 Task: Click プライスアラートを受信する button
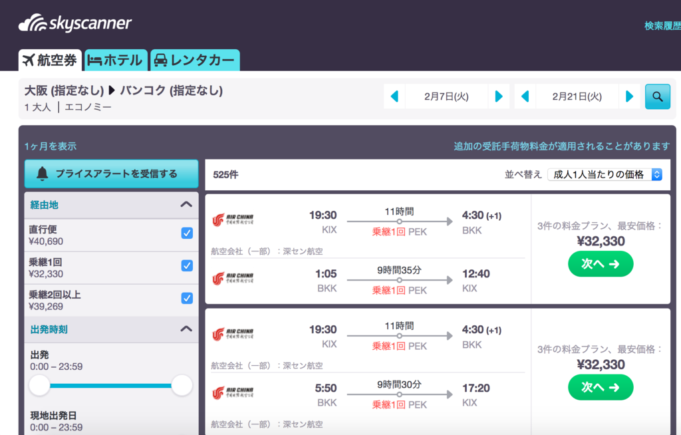pyautogui.click(x=111, y=174)
